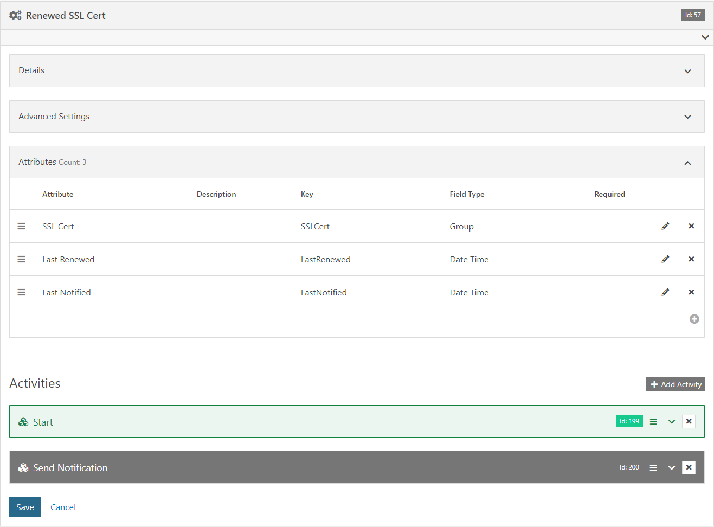Click the Id: 200 badge
The width and height of the screenshot is (714, 527).
629,467
